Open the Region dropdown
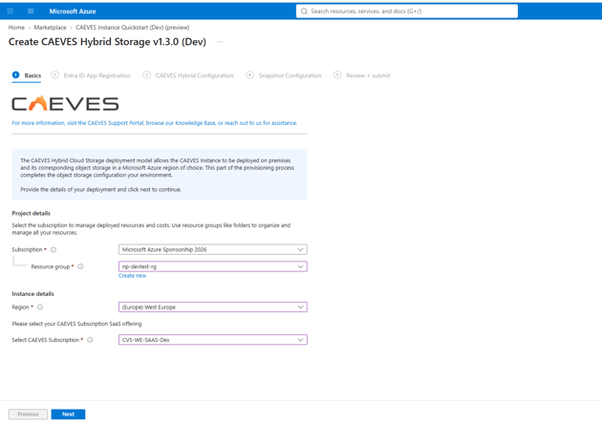The image size is (602, 425). 213,307
